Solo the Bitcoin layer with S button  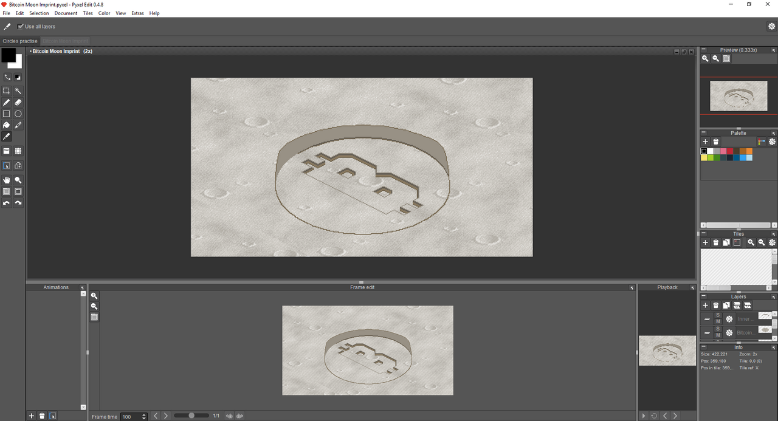point(718,329)
